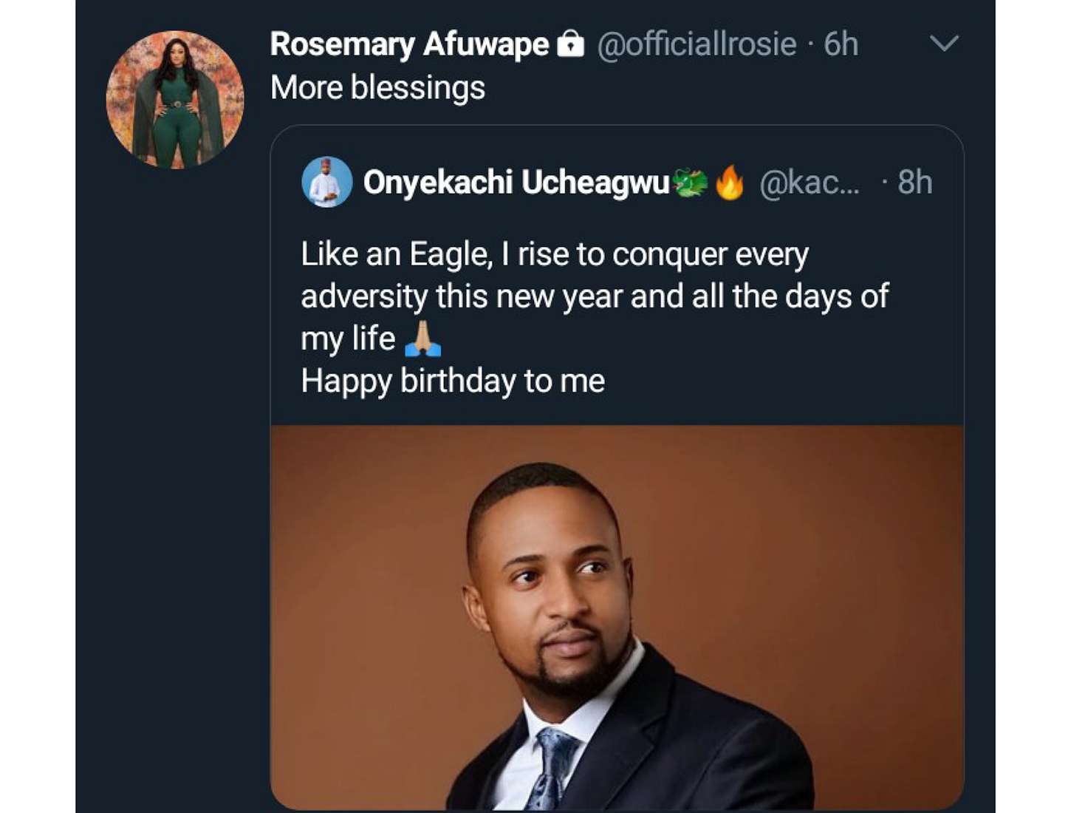The height and width of the screenshot is (813, 1071).
Task: Open Onyekachi Ucheagwu's small avatar
Action: pos(327,182)
